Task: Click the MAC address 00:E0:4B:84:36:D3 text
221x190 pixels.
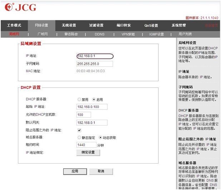Action: click(x=90, y=71)
